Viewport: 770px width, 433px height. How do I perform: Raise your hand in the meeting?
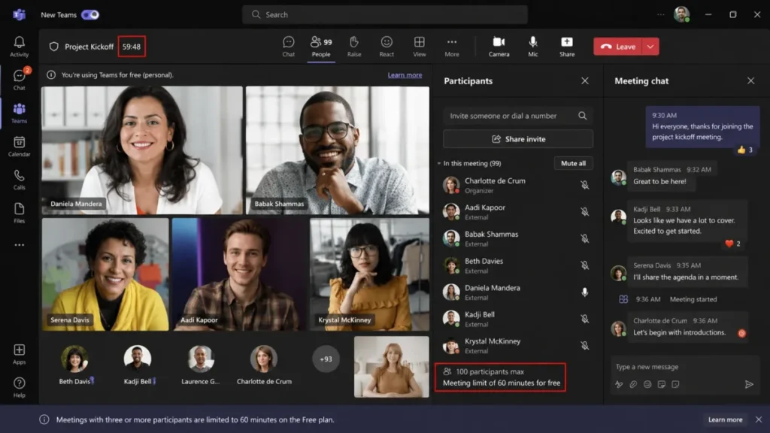coord(354,47)
